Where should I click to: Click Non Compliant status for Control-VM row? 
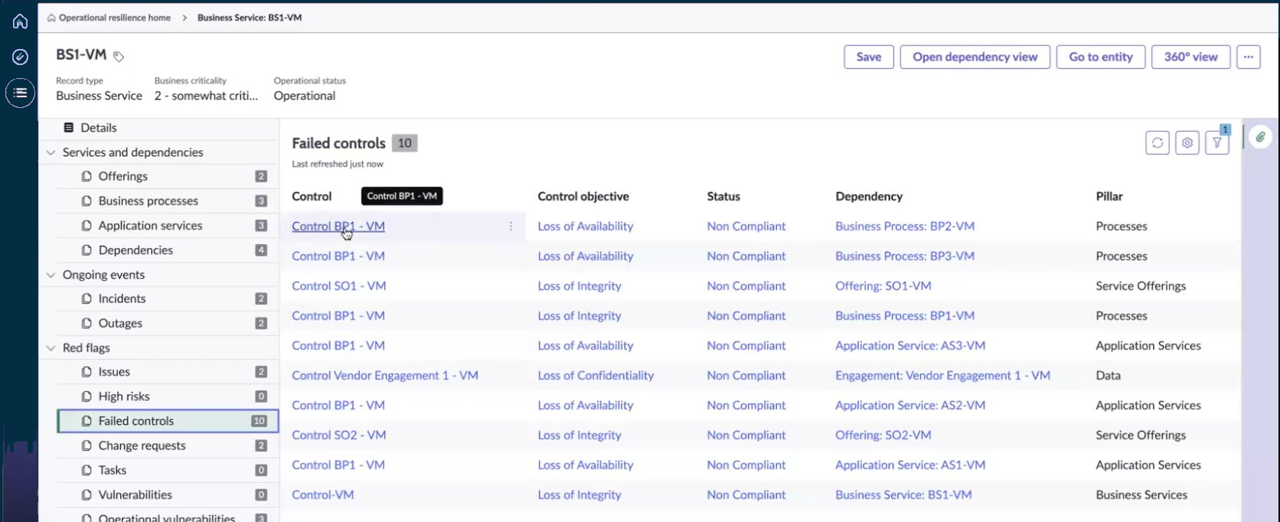(x=746, y=494)
